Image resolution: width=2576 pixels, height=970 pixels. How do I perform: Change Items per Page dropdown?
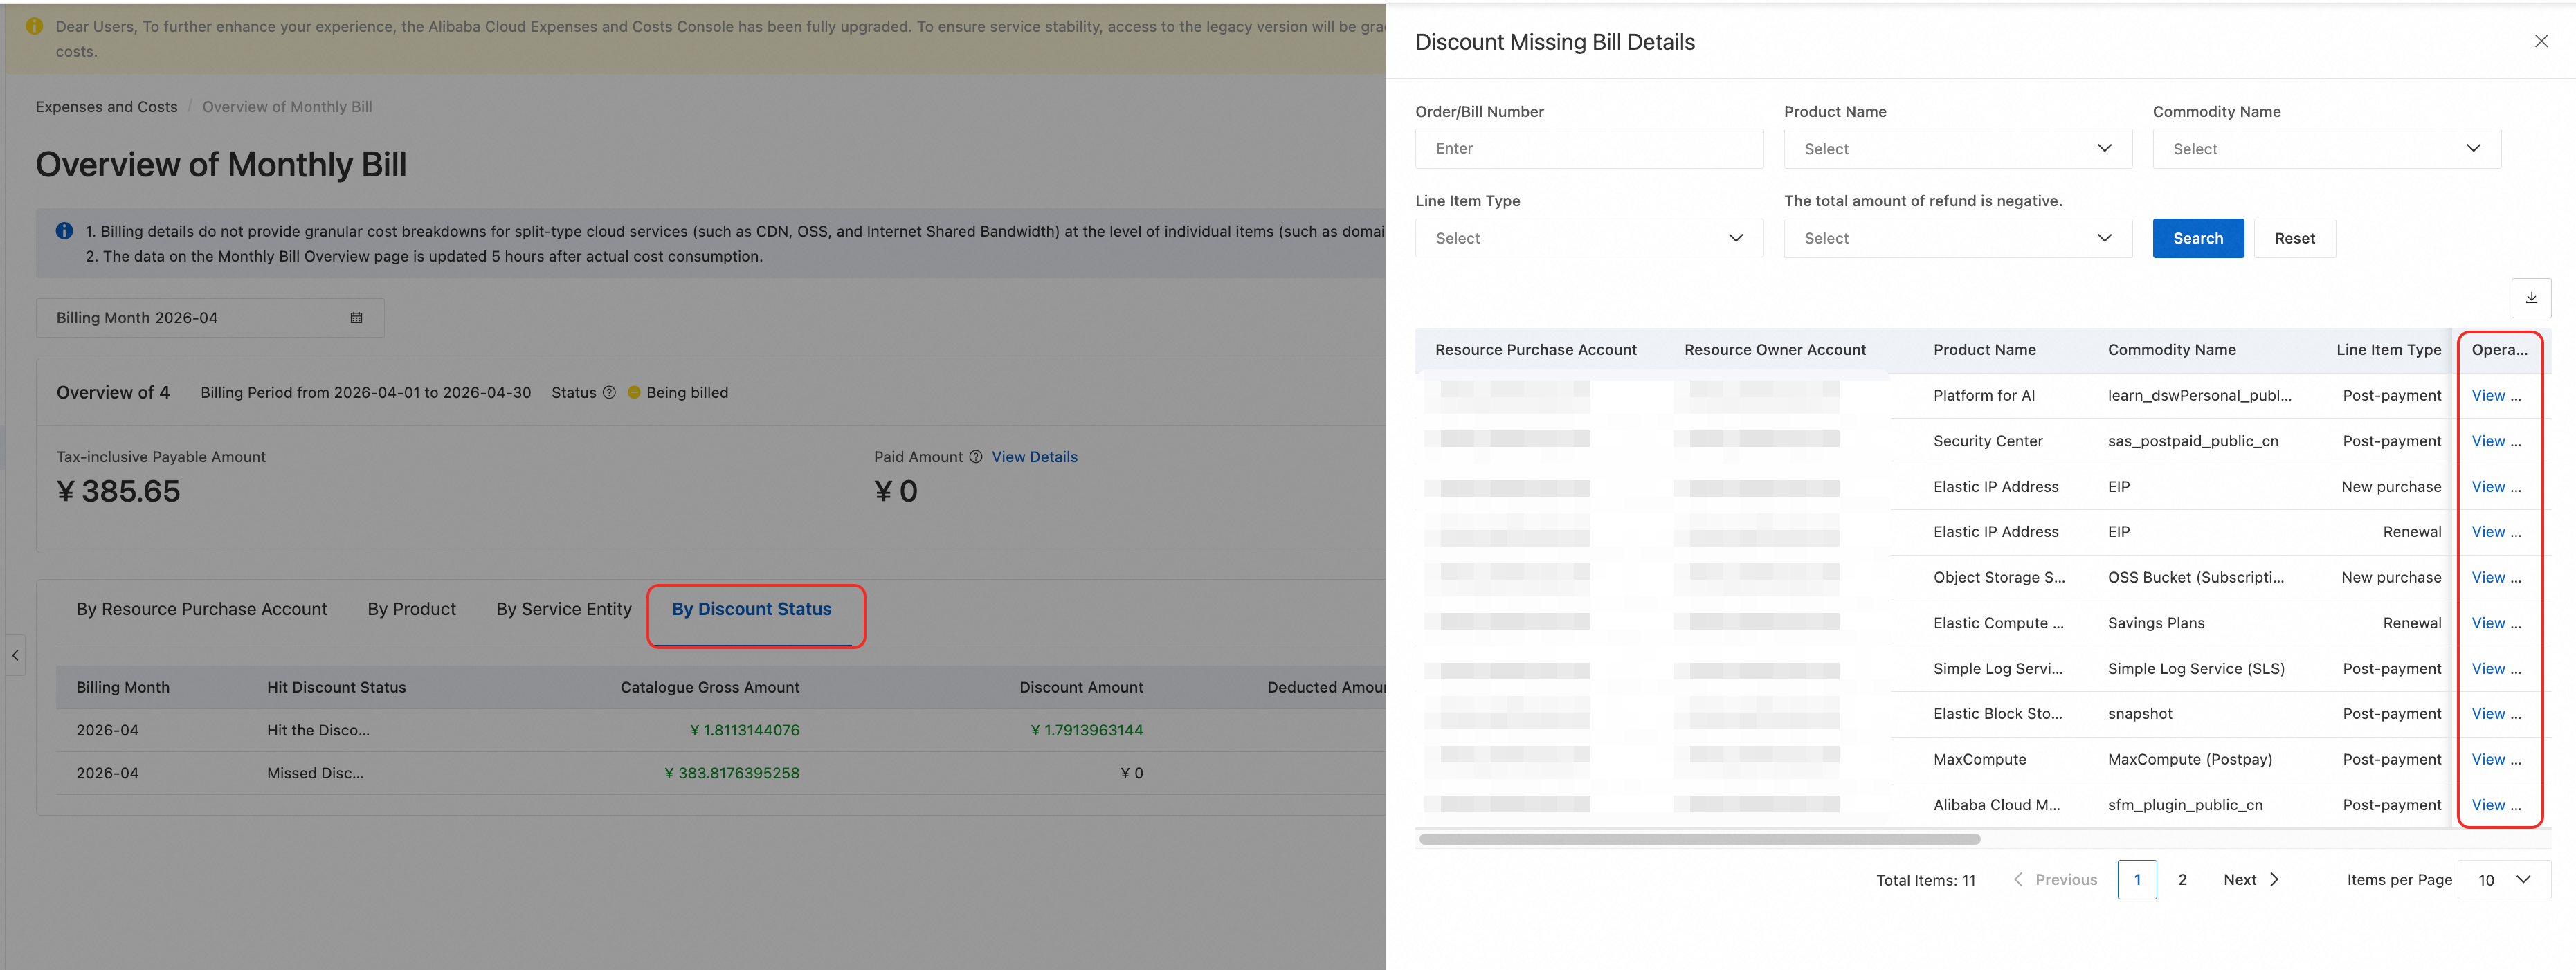[2503, 880]
